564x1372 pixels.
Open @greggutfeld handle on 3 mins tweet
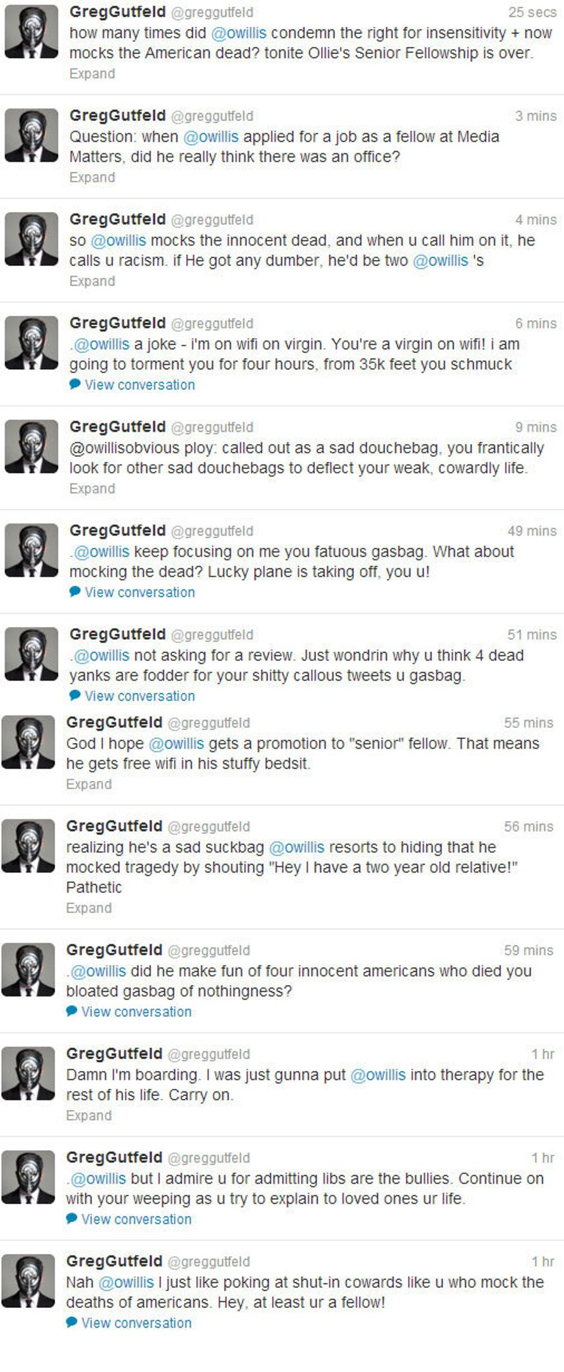[x=212, y=116]
